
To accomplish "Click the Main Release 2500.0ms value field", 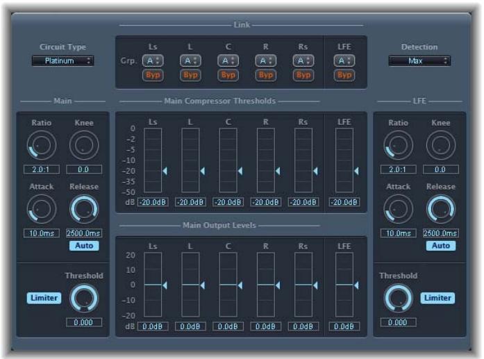I will 84,233.
